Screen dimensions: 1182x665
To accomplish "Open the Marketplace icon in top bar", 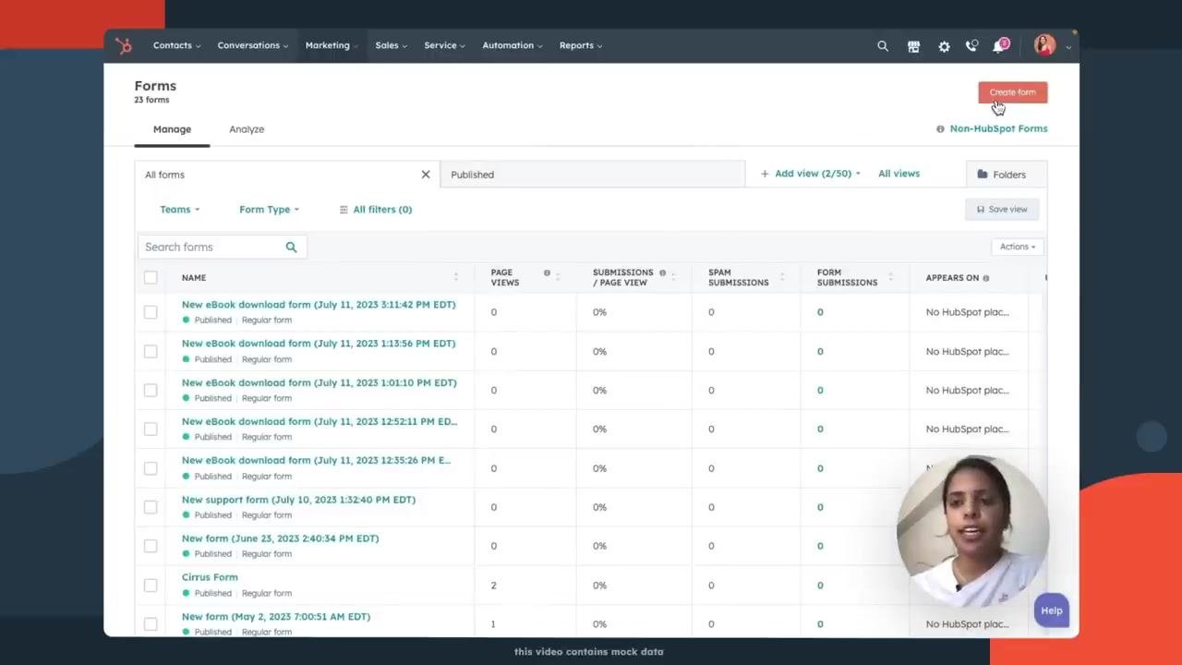I will (x=913, y=46).
